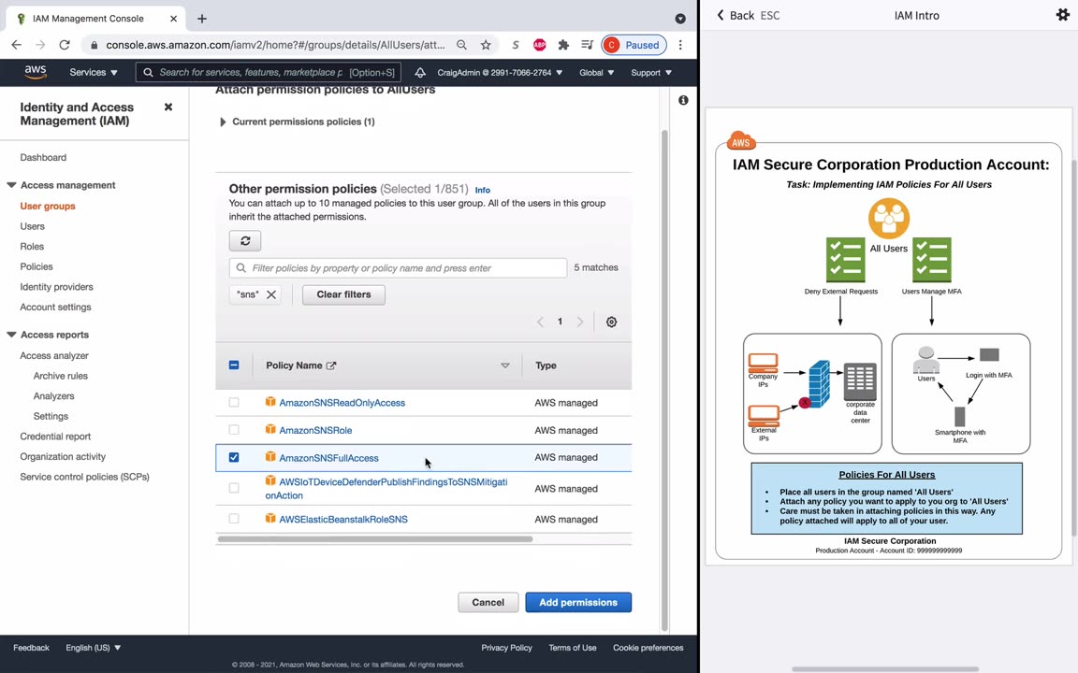Viewport: 1078px width, 673px height.
Task: Open the CraigAdmin account dropdown
Action: click(500, 72)
